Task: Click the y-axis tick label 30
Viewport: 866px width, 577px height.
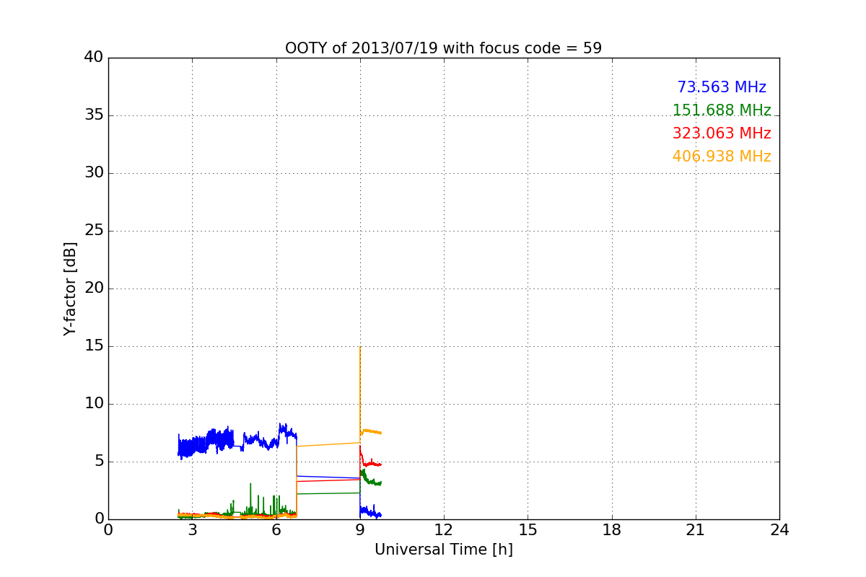Action: click(x=94, y=173)
